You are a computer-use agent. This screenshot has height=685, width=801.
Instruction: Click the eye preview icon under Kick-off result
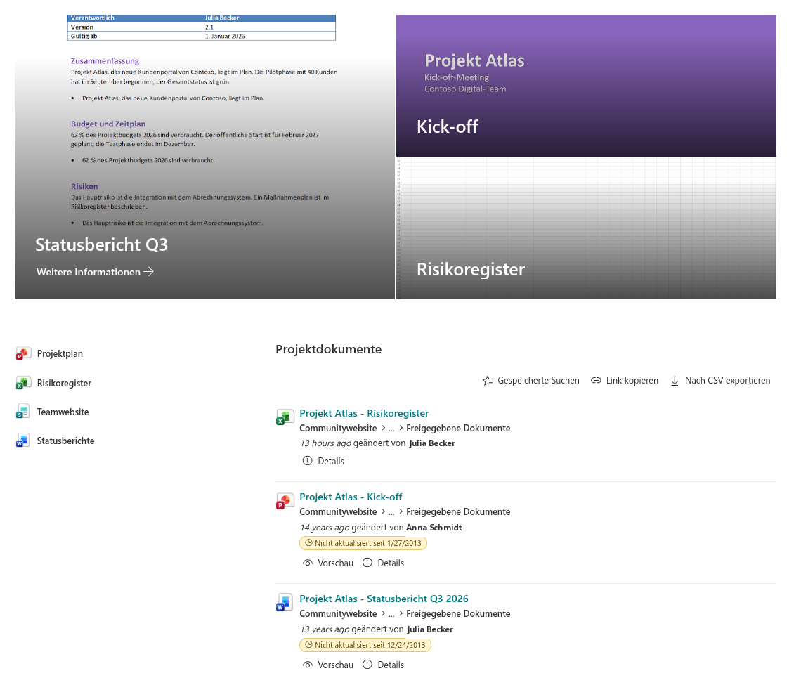tap(308, 563)
